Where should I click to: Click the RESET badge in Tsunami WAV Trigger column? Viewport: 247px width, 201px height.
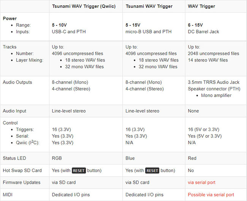point(152,171)
